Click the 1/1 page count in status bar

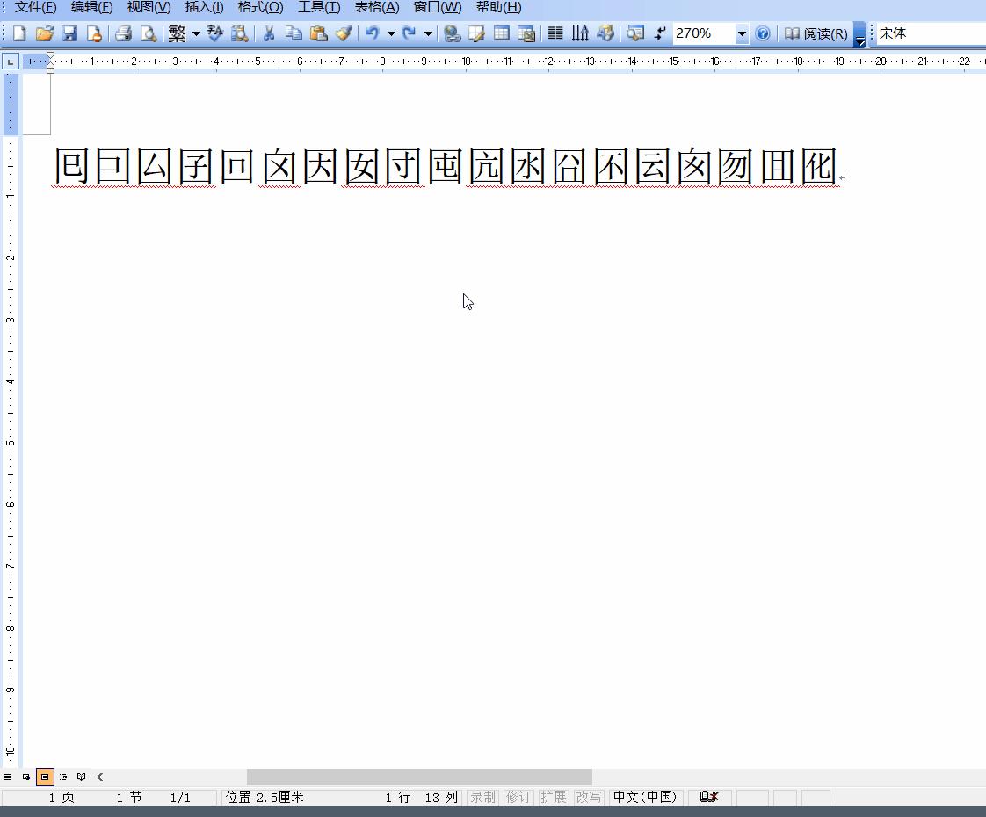point(180,798)
